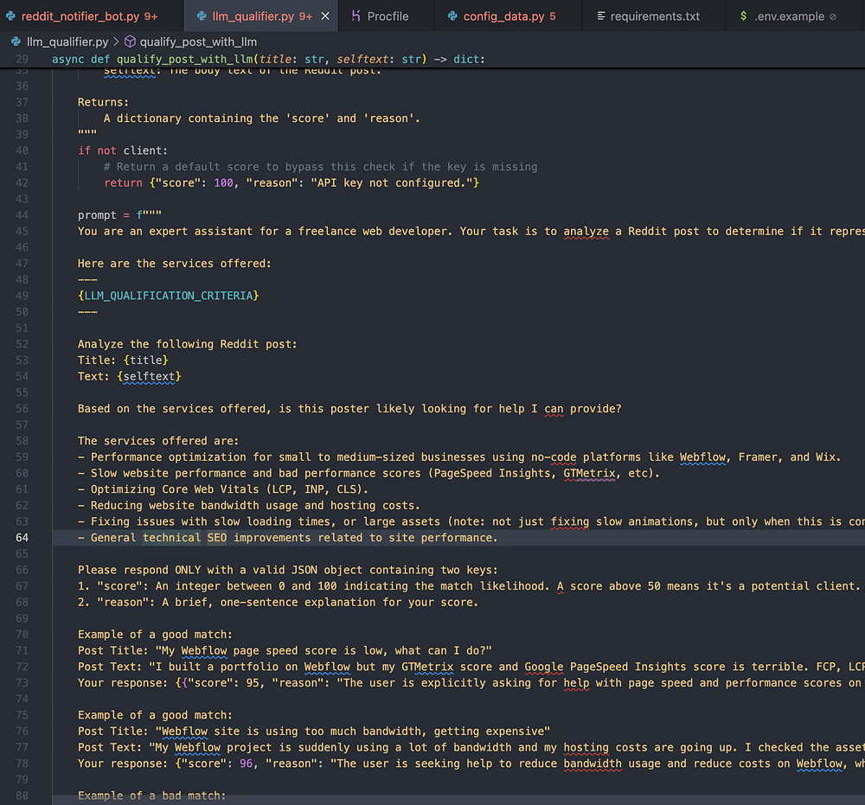The width and height of the screenshot is (865, 805).
Task: Switch to reddit_notifier_bot.py tab
Action: (91, 16)
